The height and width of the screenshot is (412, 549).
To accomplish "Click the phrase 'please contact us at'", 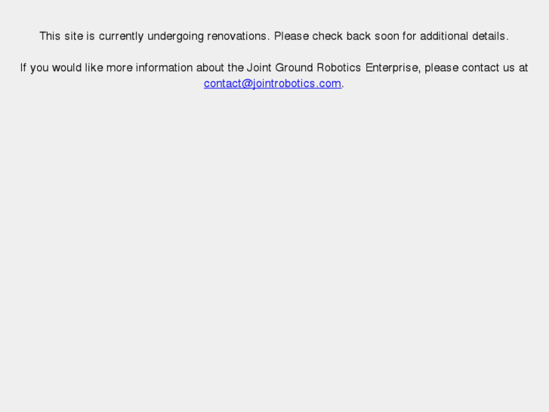I will (x=477, y=67).
